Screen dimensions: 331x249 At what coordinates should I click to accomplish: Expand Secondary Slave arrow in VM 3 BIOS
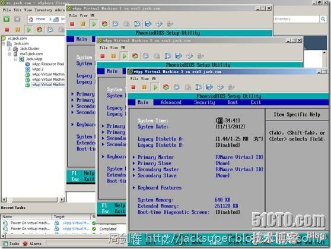134,175
